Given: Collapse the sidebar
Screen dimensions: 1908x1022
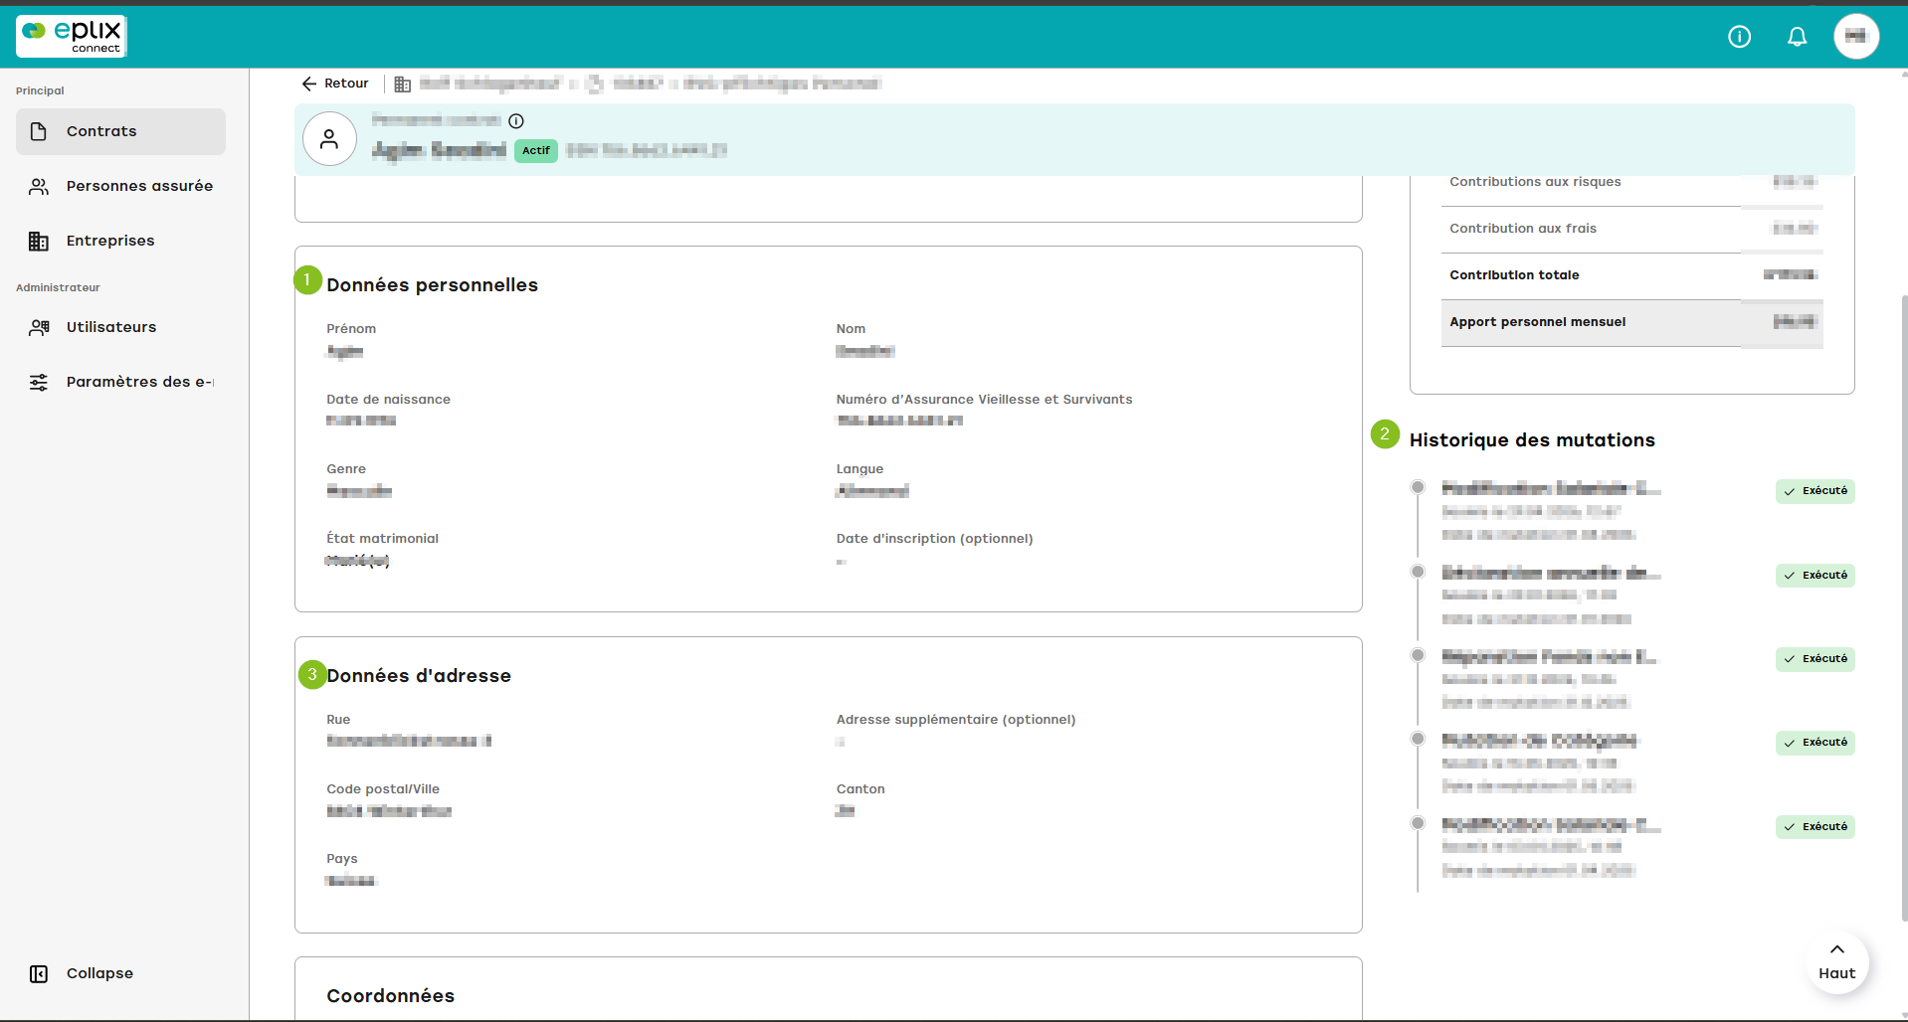Looking at the screenshot, I should click(x=82, y=973).
